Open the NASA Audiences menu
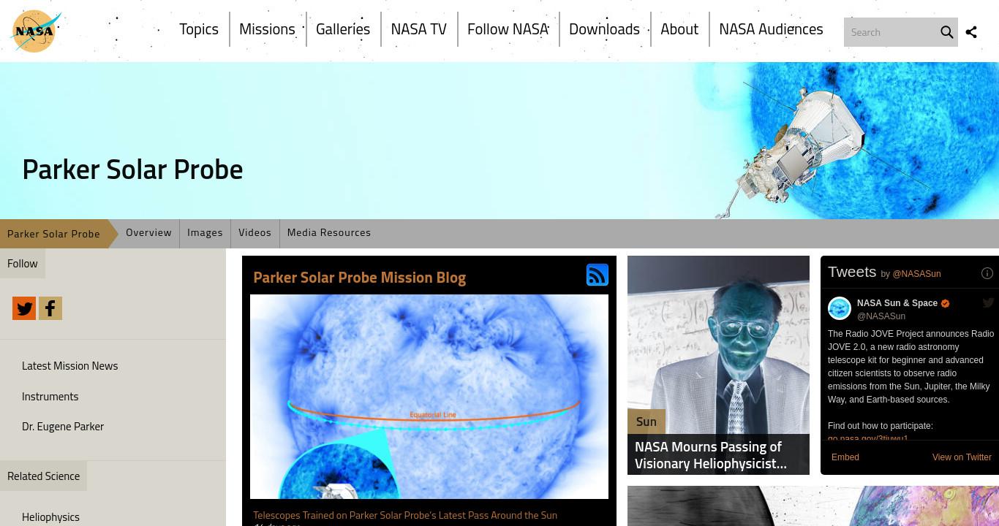Viewport: 999px width, 526px height. coord(771,29)
